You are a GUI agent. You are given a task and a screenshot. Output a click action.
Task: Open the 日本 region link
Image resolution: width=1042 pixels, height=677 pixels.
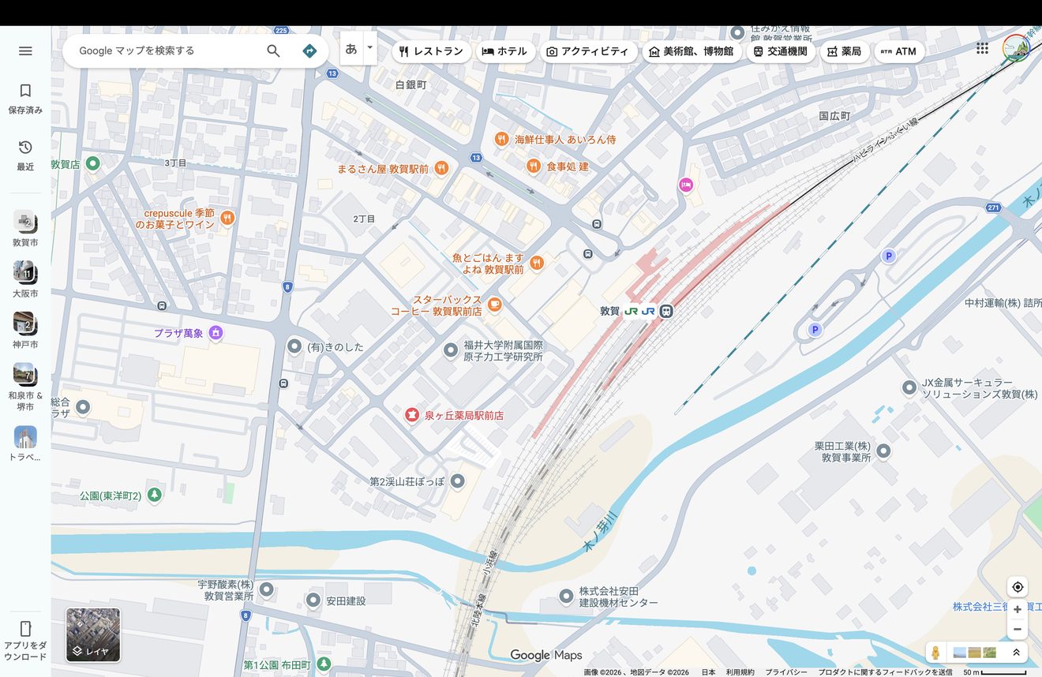coord(709,672)
